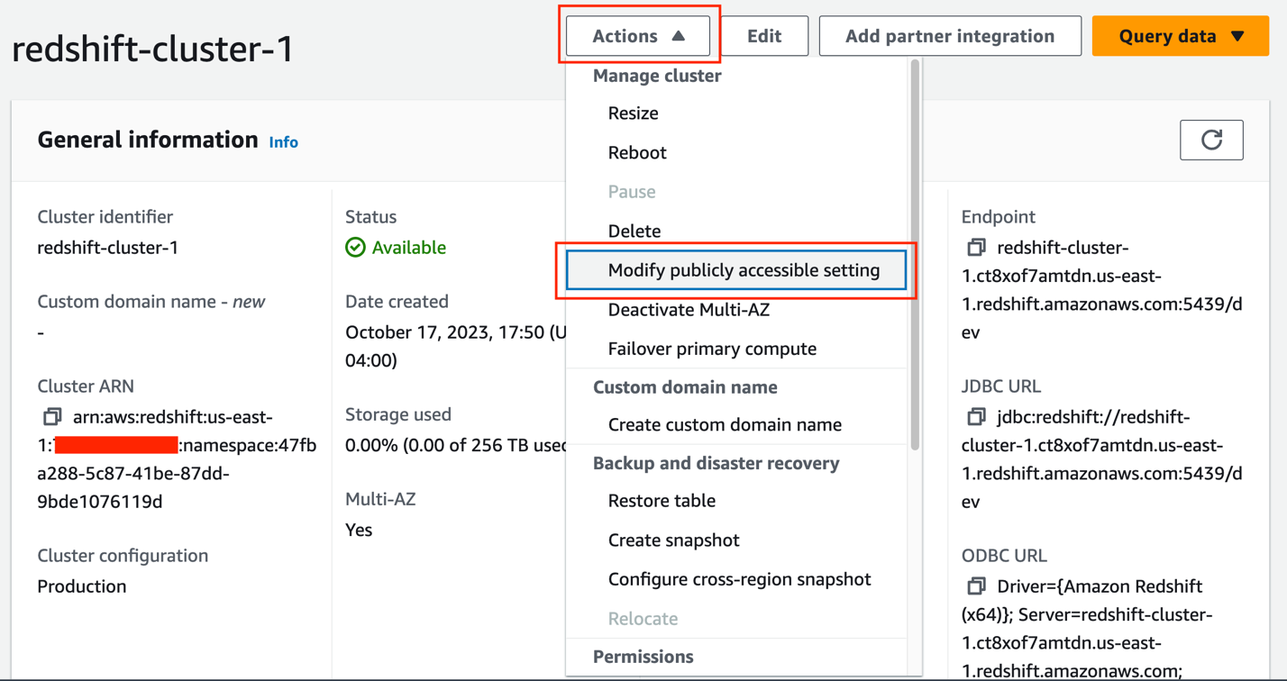The width and height of the screenshot is (1287, 681).
Task: Click the Edit button
Action: click(x=764, y=36)
